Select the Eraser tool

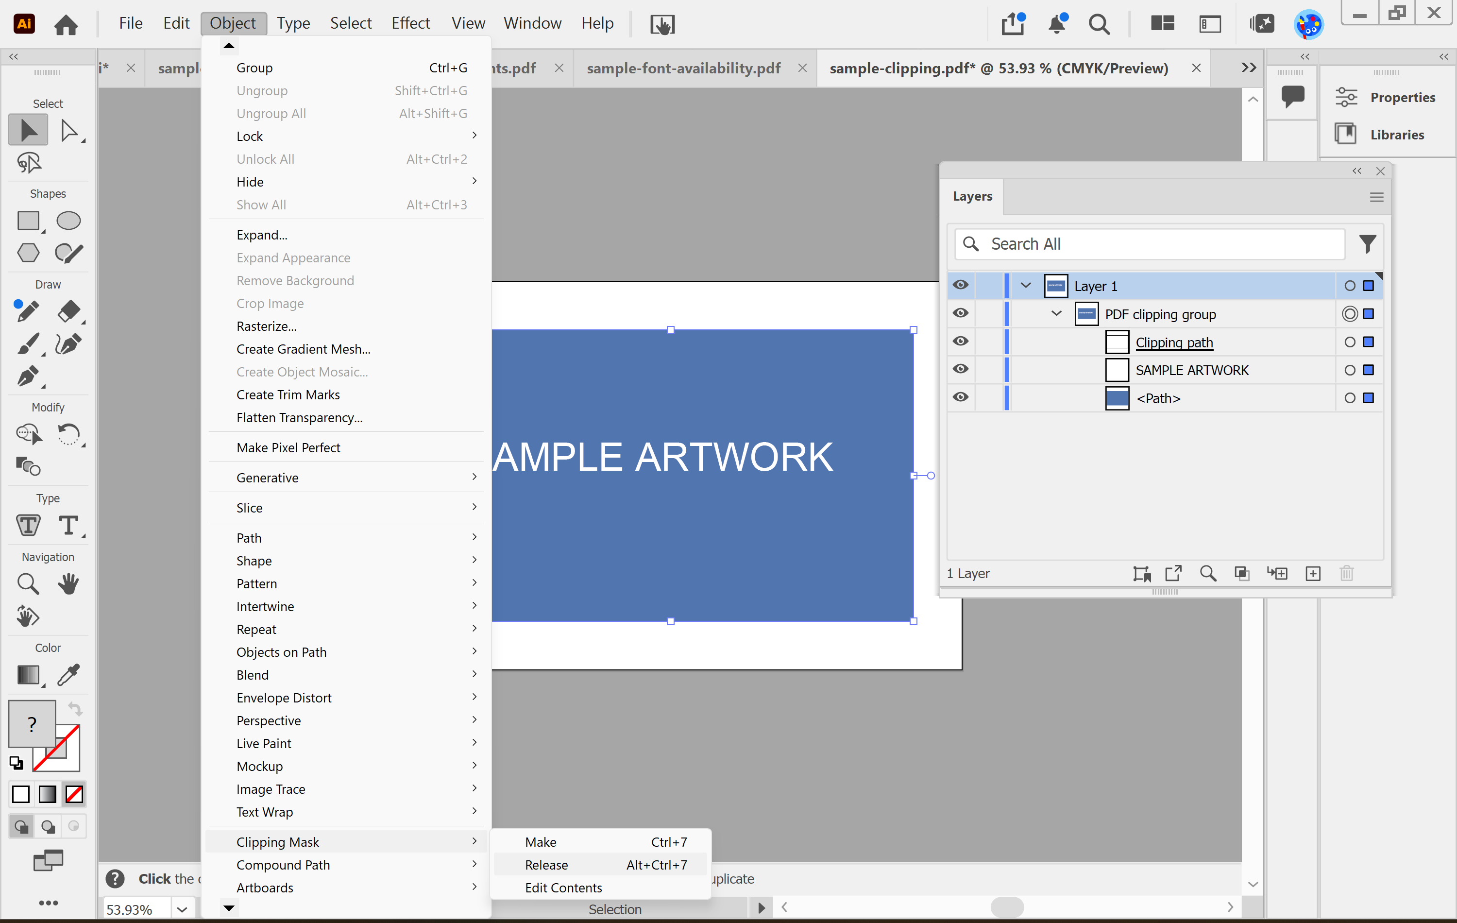(x=68, y=310)
